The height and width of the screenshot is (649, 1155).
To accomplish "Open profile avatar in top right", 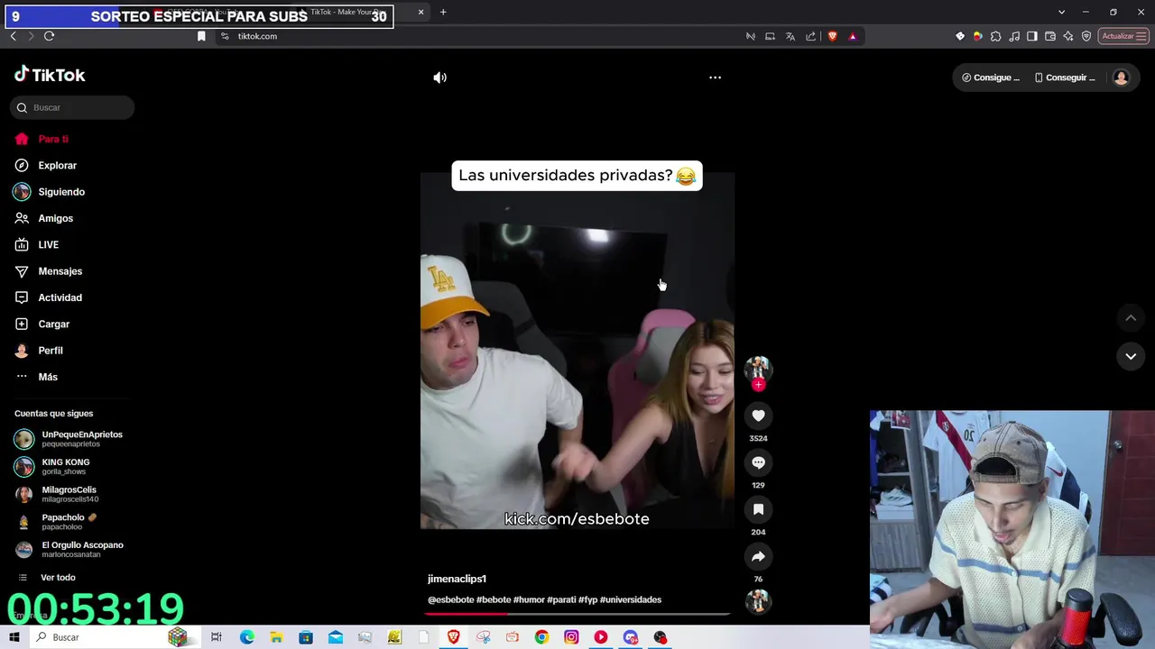I will tap(1121, 78).
